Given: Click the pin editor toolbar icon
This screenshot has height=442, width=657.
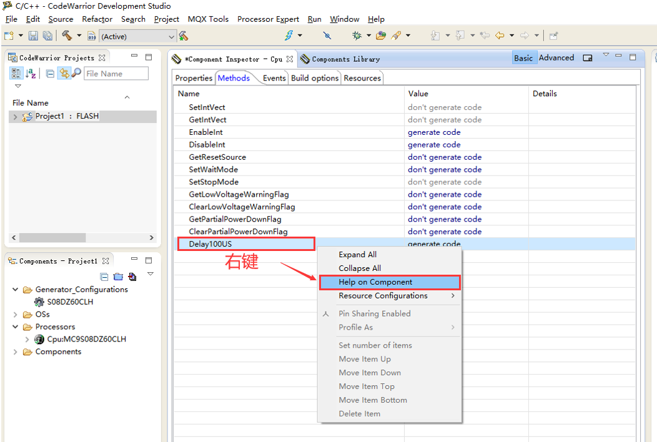Looking at the screenshot, I should click(553, 36).
